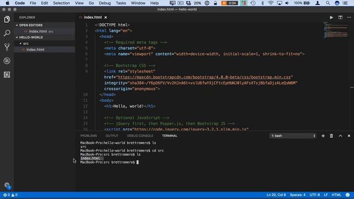354x199 pixels.
Task: Open the Extensions view in activity bar
Action: 7,75
